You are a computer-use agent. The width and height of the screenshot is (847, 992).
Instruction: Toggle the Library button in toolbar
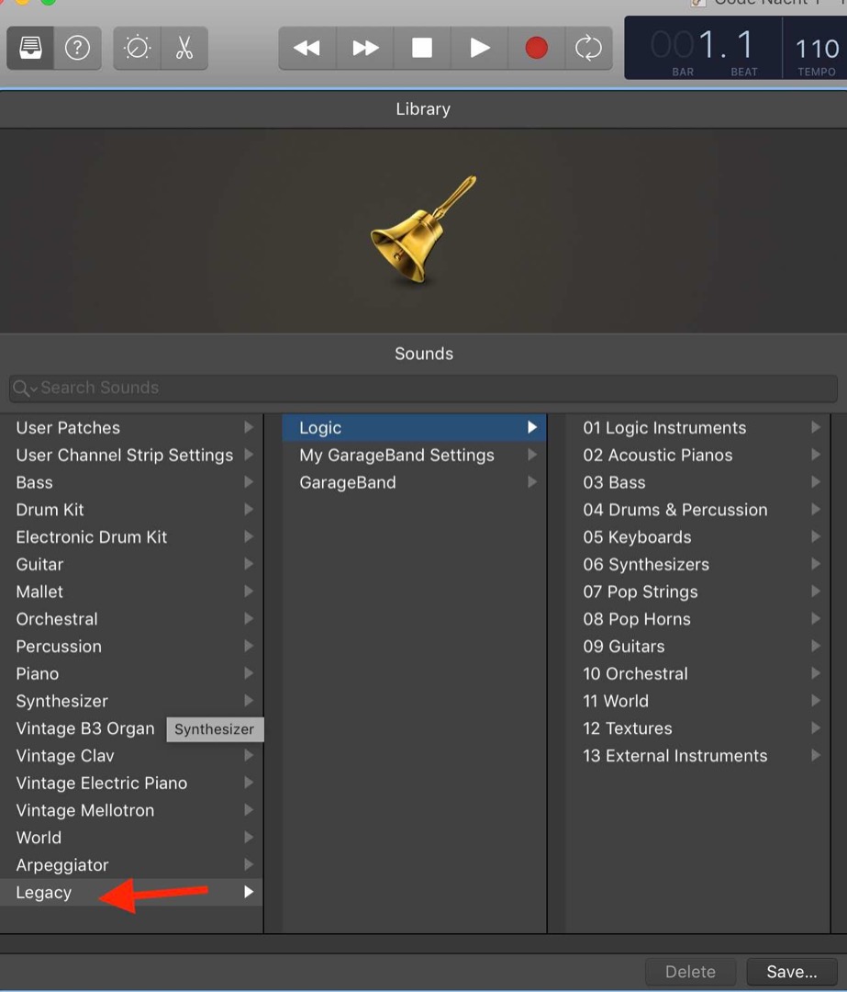coord(30,48)
